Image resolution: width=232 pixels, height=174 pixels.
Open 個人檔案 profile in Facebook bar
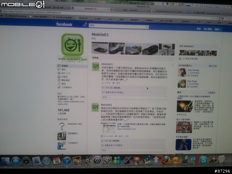pos(208,29)
